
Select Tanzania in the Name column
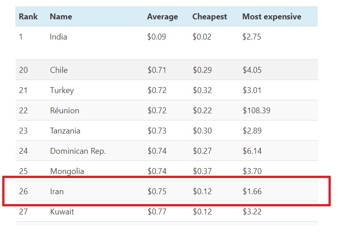(x=65, y=131)
